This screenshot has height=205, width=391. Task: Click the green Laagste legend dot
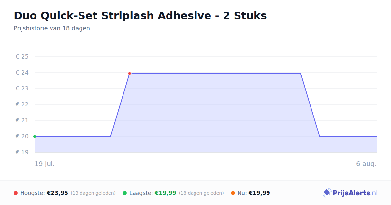[125, 193]
